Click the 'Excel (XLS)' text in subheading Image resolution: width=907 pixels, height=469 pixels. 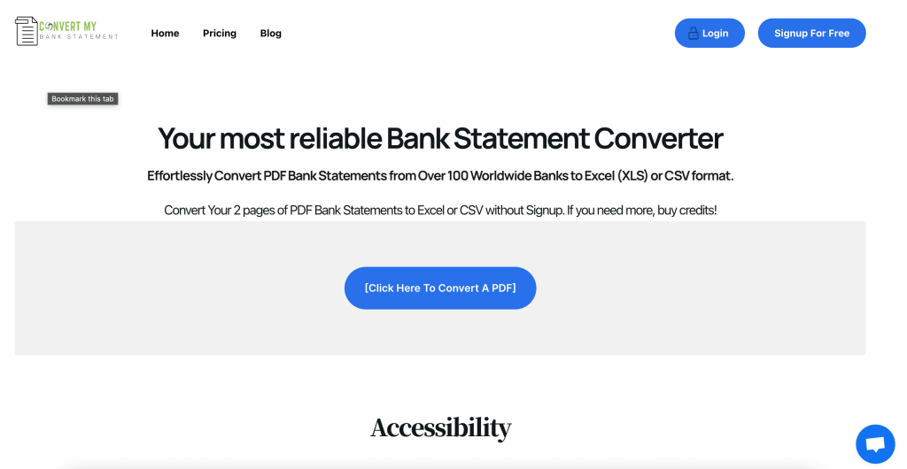(x=615, y=175)
